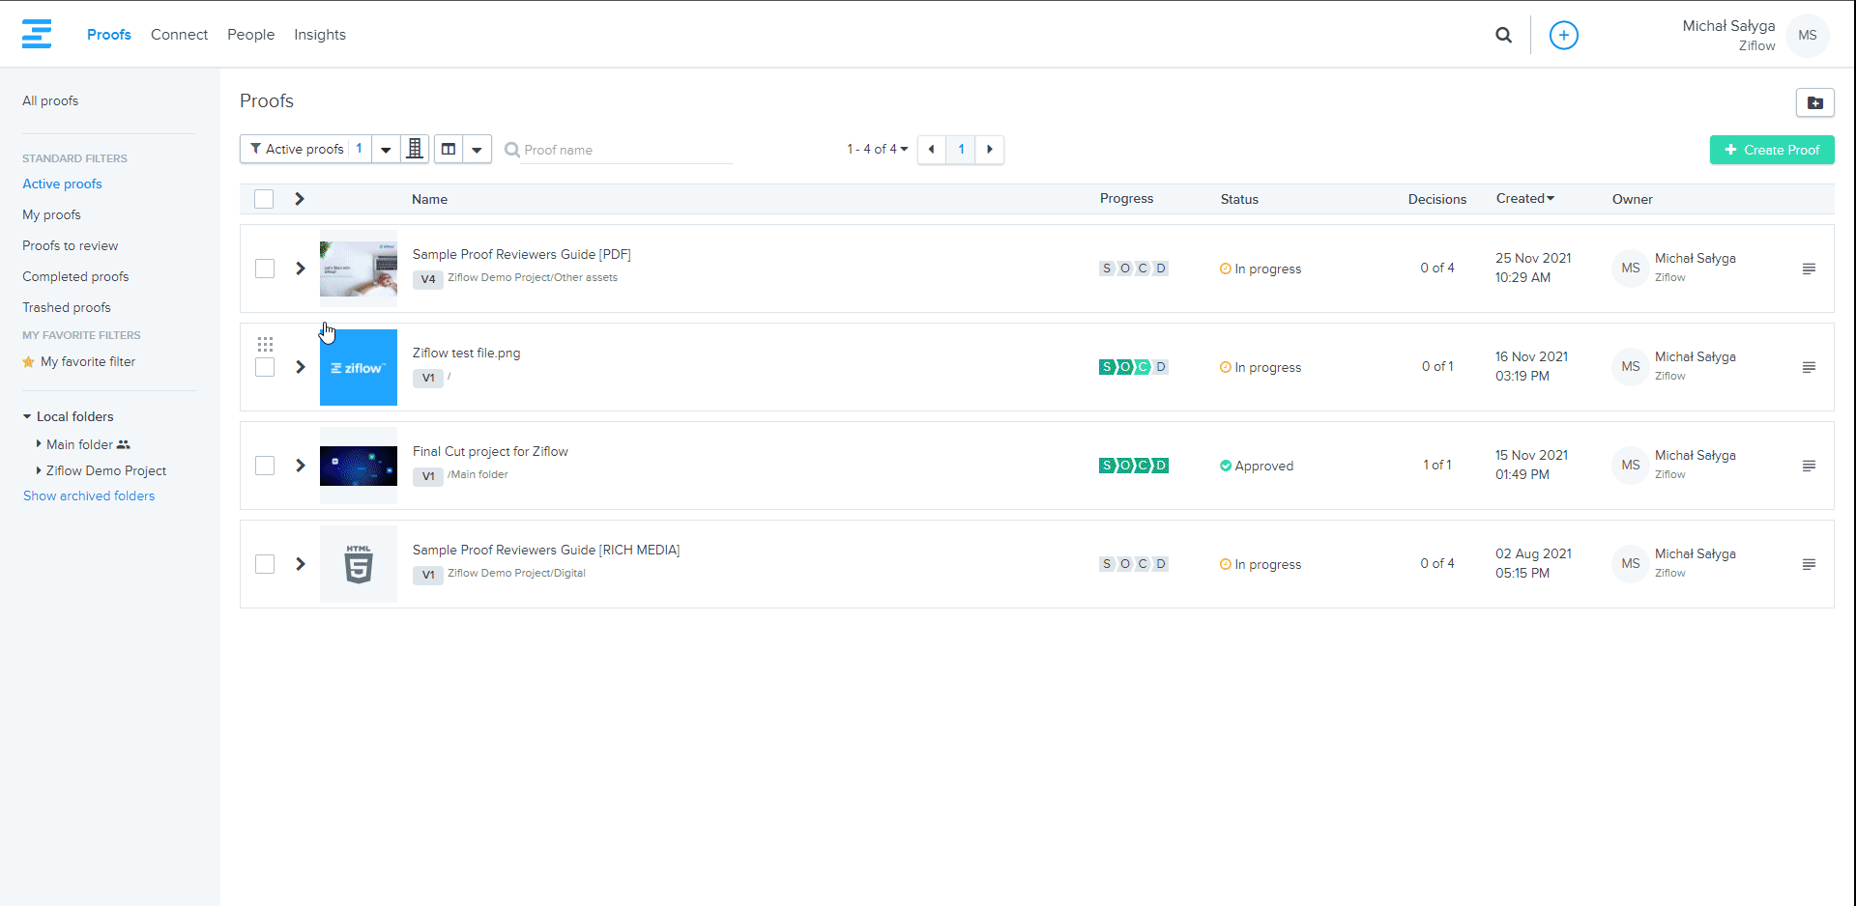Open row menu for Sample Proof Reviewers Guide [RICH MEDIA]

click(x=1809, y=564)
